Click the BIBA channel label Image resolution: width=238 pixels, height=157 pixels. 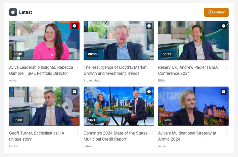(x=161, y=81)
